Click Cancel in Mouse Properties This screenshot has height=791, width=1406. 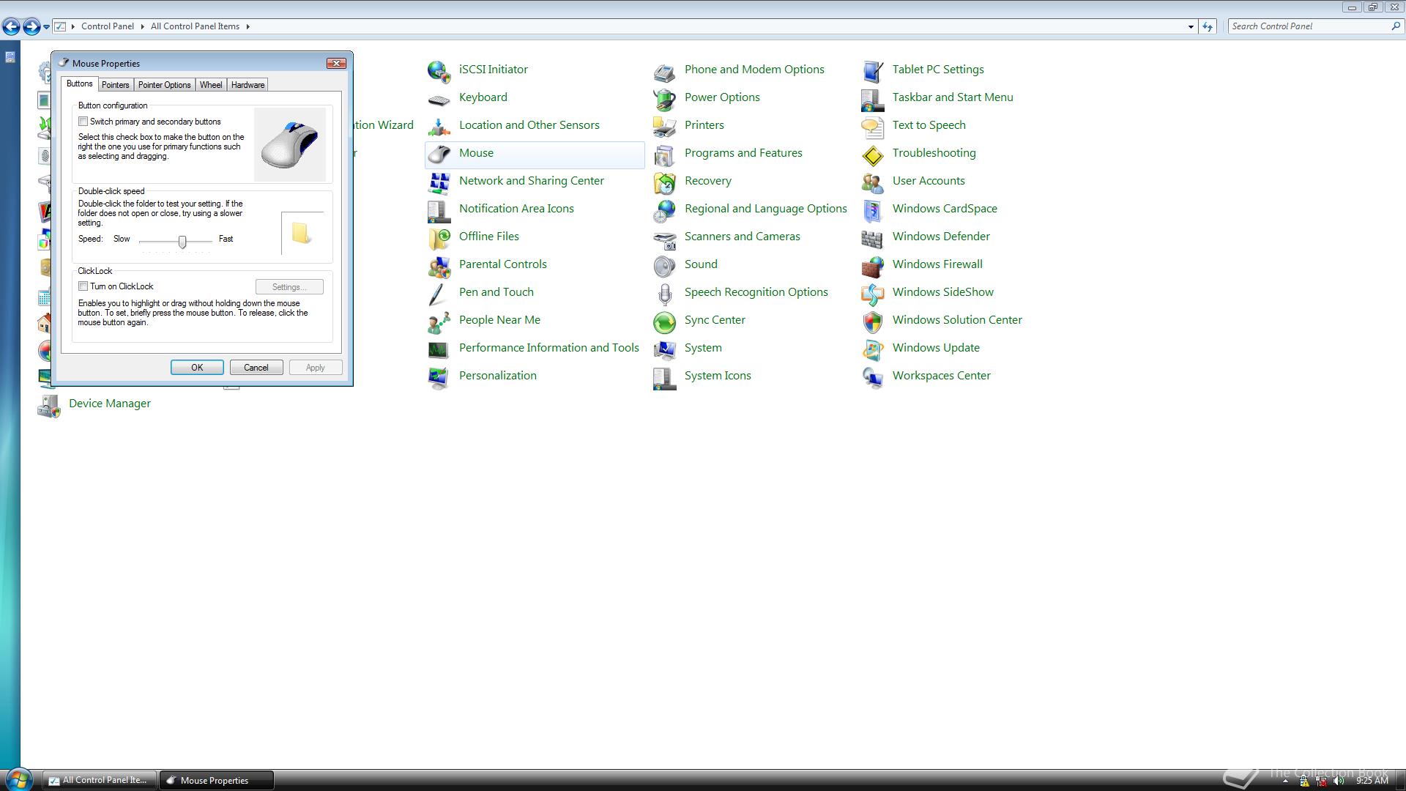pyautogui.click(x=256, y=368)
